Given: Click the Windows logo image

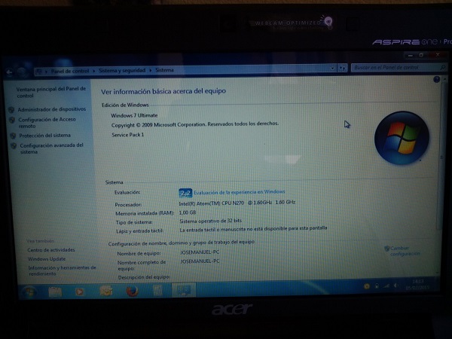Looking at the screenshot, I should click(402, 138).
